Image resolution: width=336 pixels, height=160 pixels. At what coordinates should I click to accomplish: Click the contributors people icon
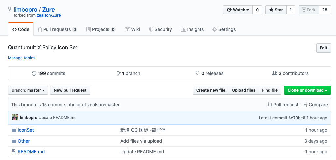pos(274,74)
